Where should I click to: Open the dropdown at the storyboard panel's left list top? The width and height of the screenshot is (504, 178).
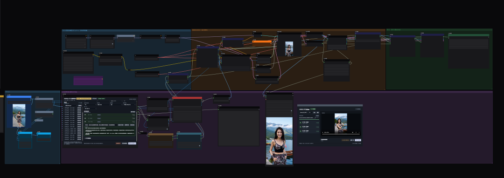click(x=71, y=105)
